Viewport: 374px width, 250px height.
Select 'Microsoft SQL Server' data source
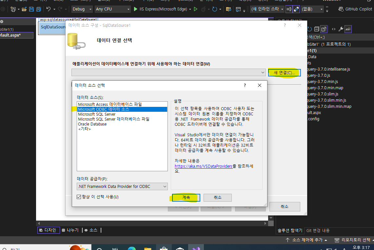(x=122, y=114)
